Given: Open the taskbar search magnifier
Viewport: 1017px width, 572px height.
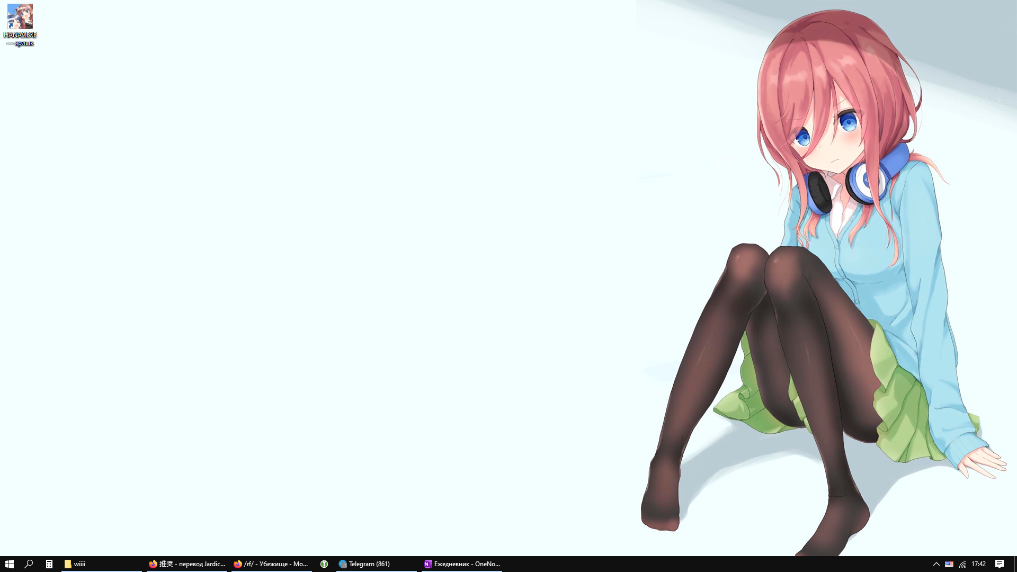Looking at the screenshot, I should tap(29, 564).
